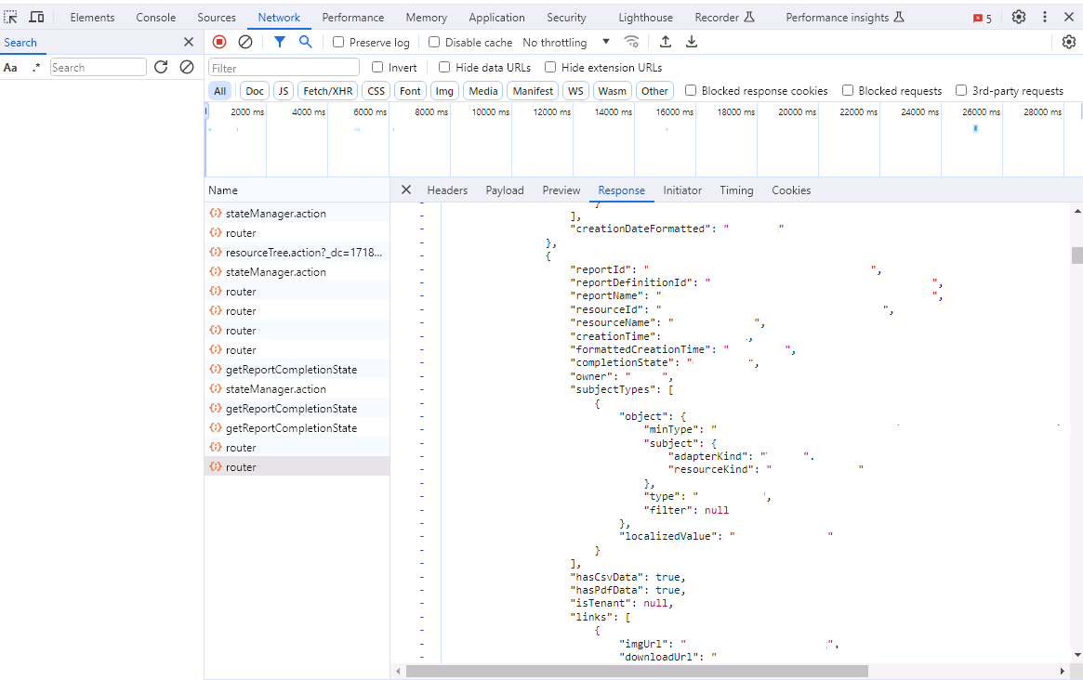Image resolution: width=1083 pixels, height=680 pixels.
Task: Filter requests by Font type
Action: click(x=410, y=90)
